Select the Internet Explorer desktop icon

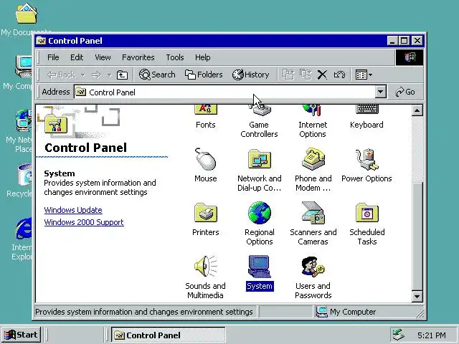[22, 239]
